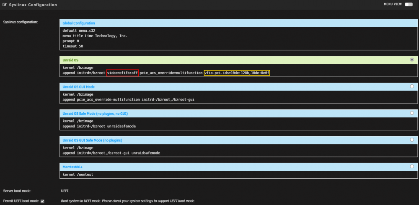Image resolution: width=419 pixels, height=205 pixels.
Task: Click the GUI Safe Mode config text area
Action: pyautogui.click(x=238, y=150)
